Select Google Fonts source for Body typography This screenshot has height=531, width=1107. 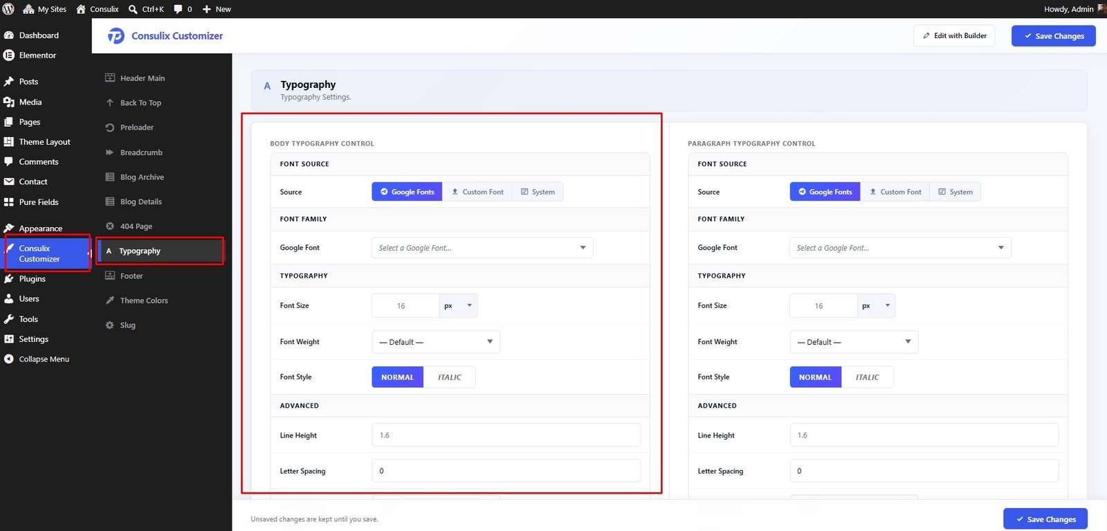[408, 192]
